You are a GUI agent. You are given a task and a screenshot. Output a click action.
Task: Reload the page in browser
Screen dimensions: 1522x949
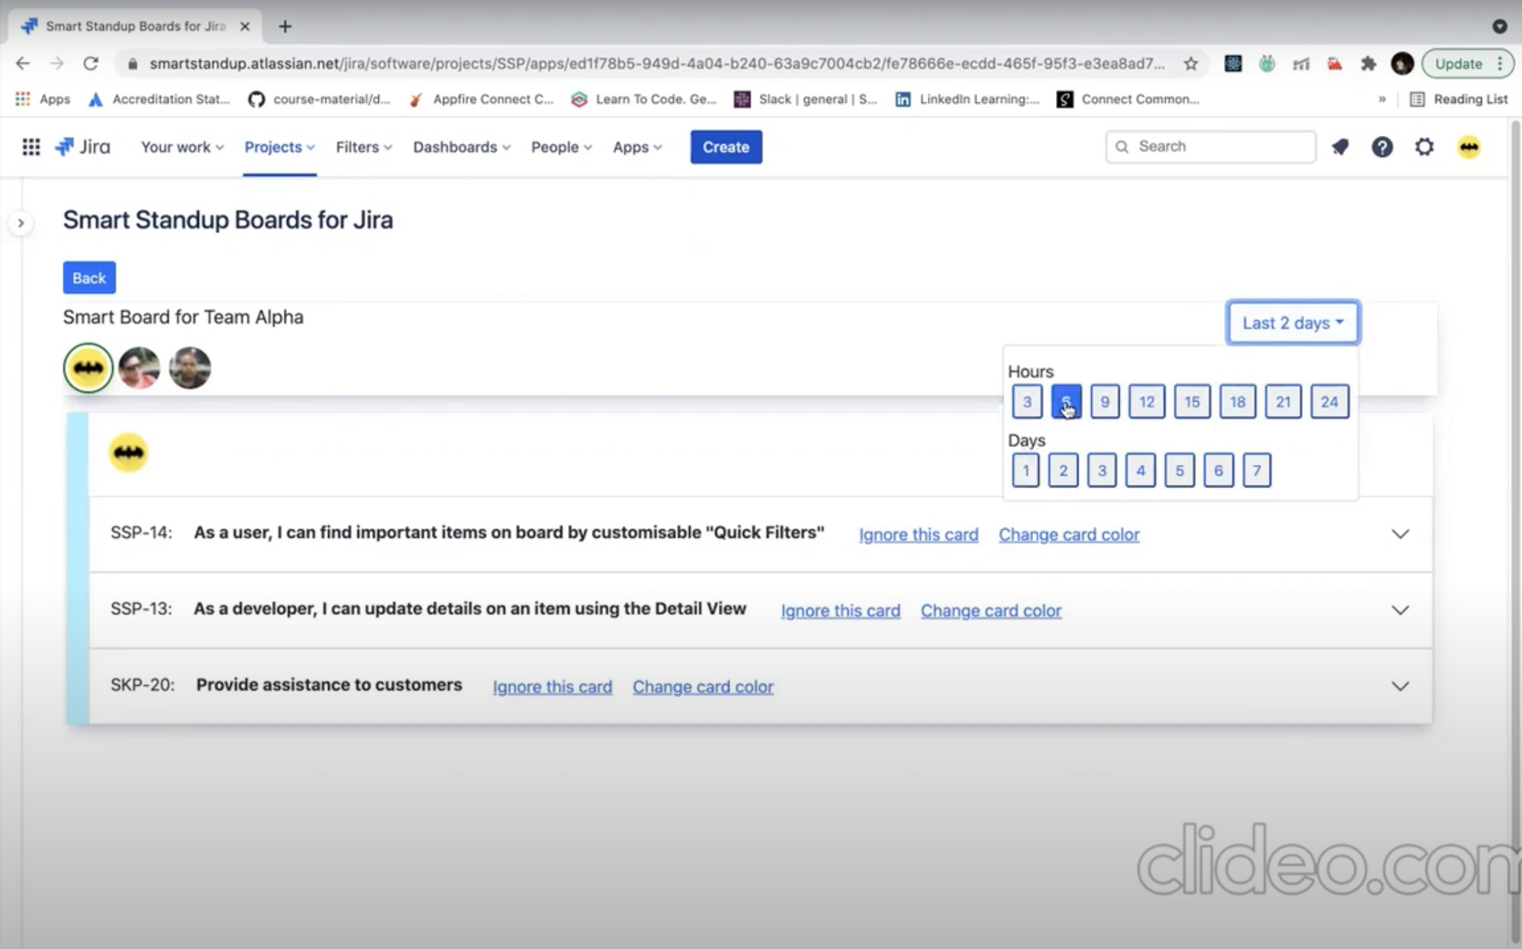click(x=91, y=63)
